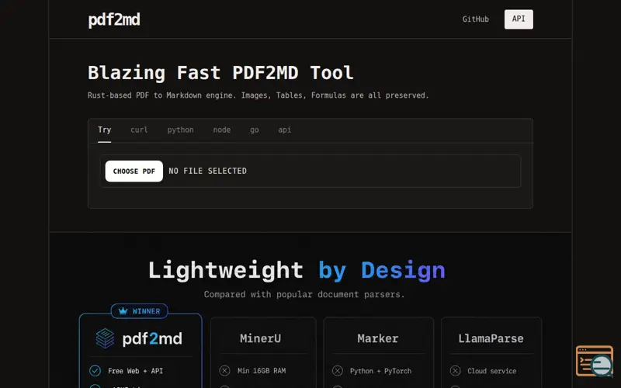Click the floating browser search widget icon
This screenshot has height=388, width=621.
coord(595,361)
